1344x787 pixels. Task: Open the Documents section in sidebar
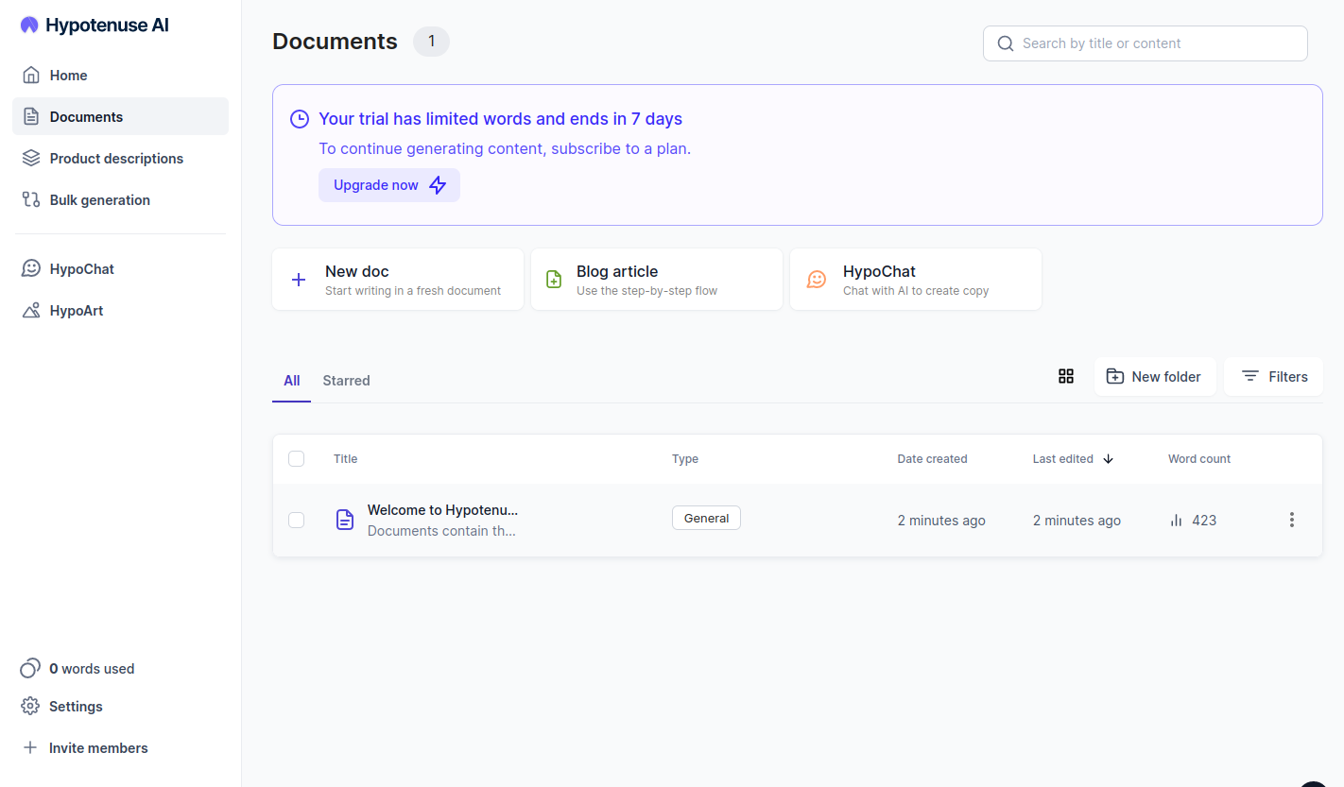click(x=85, y=116)
